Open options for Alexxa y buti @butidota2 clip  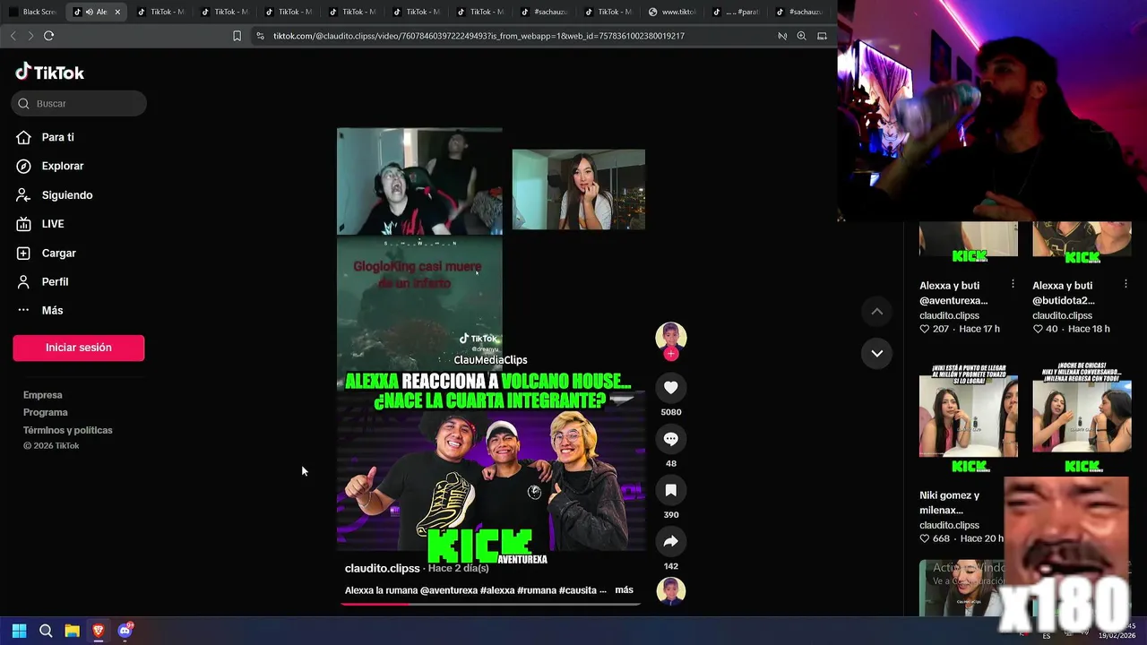tap(1125, 284)
